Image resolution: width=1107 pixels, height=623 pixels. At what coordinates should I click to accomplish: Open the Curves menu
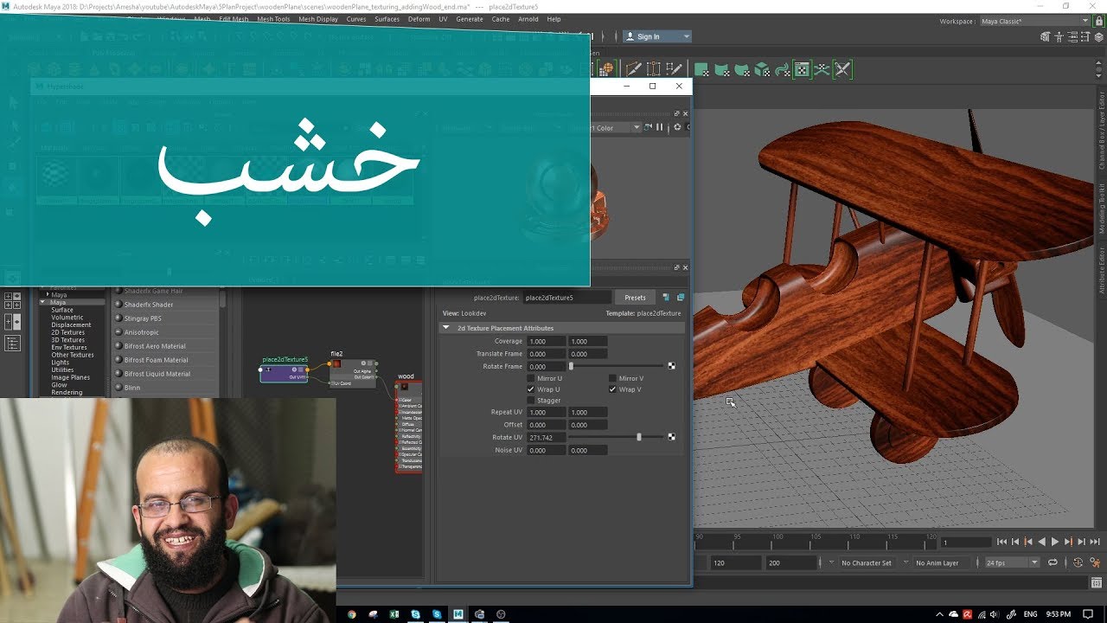point(355,19)
